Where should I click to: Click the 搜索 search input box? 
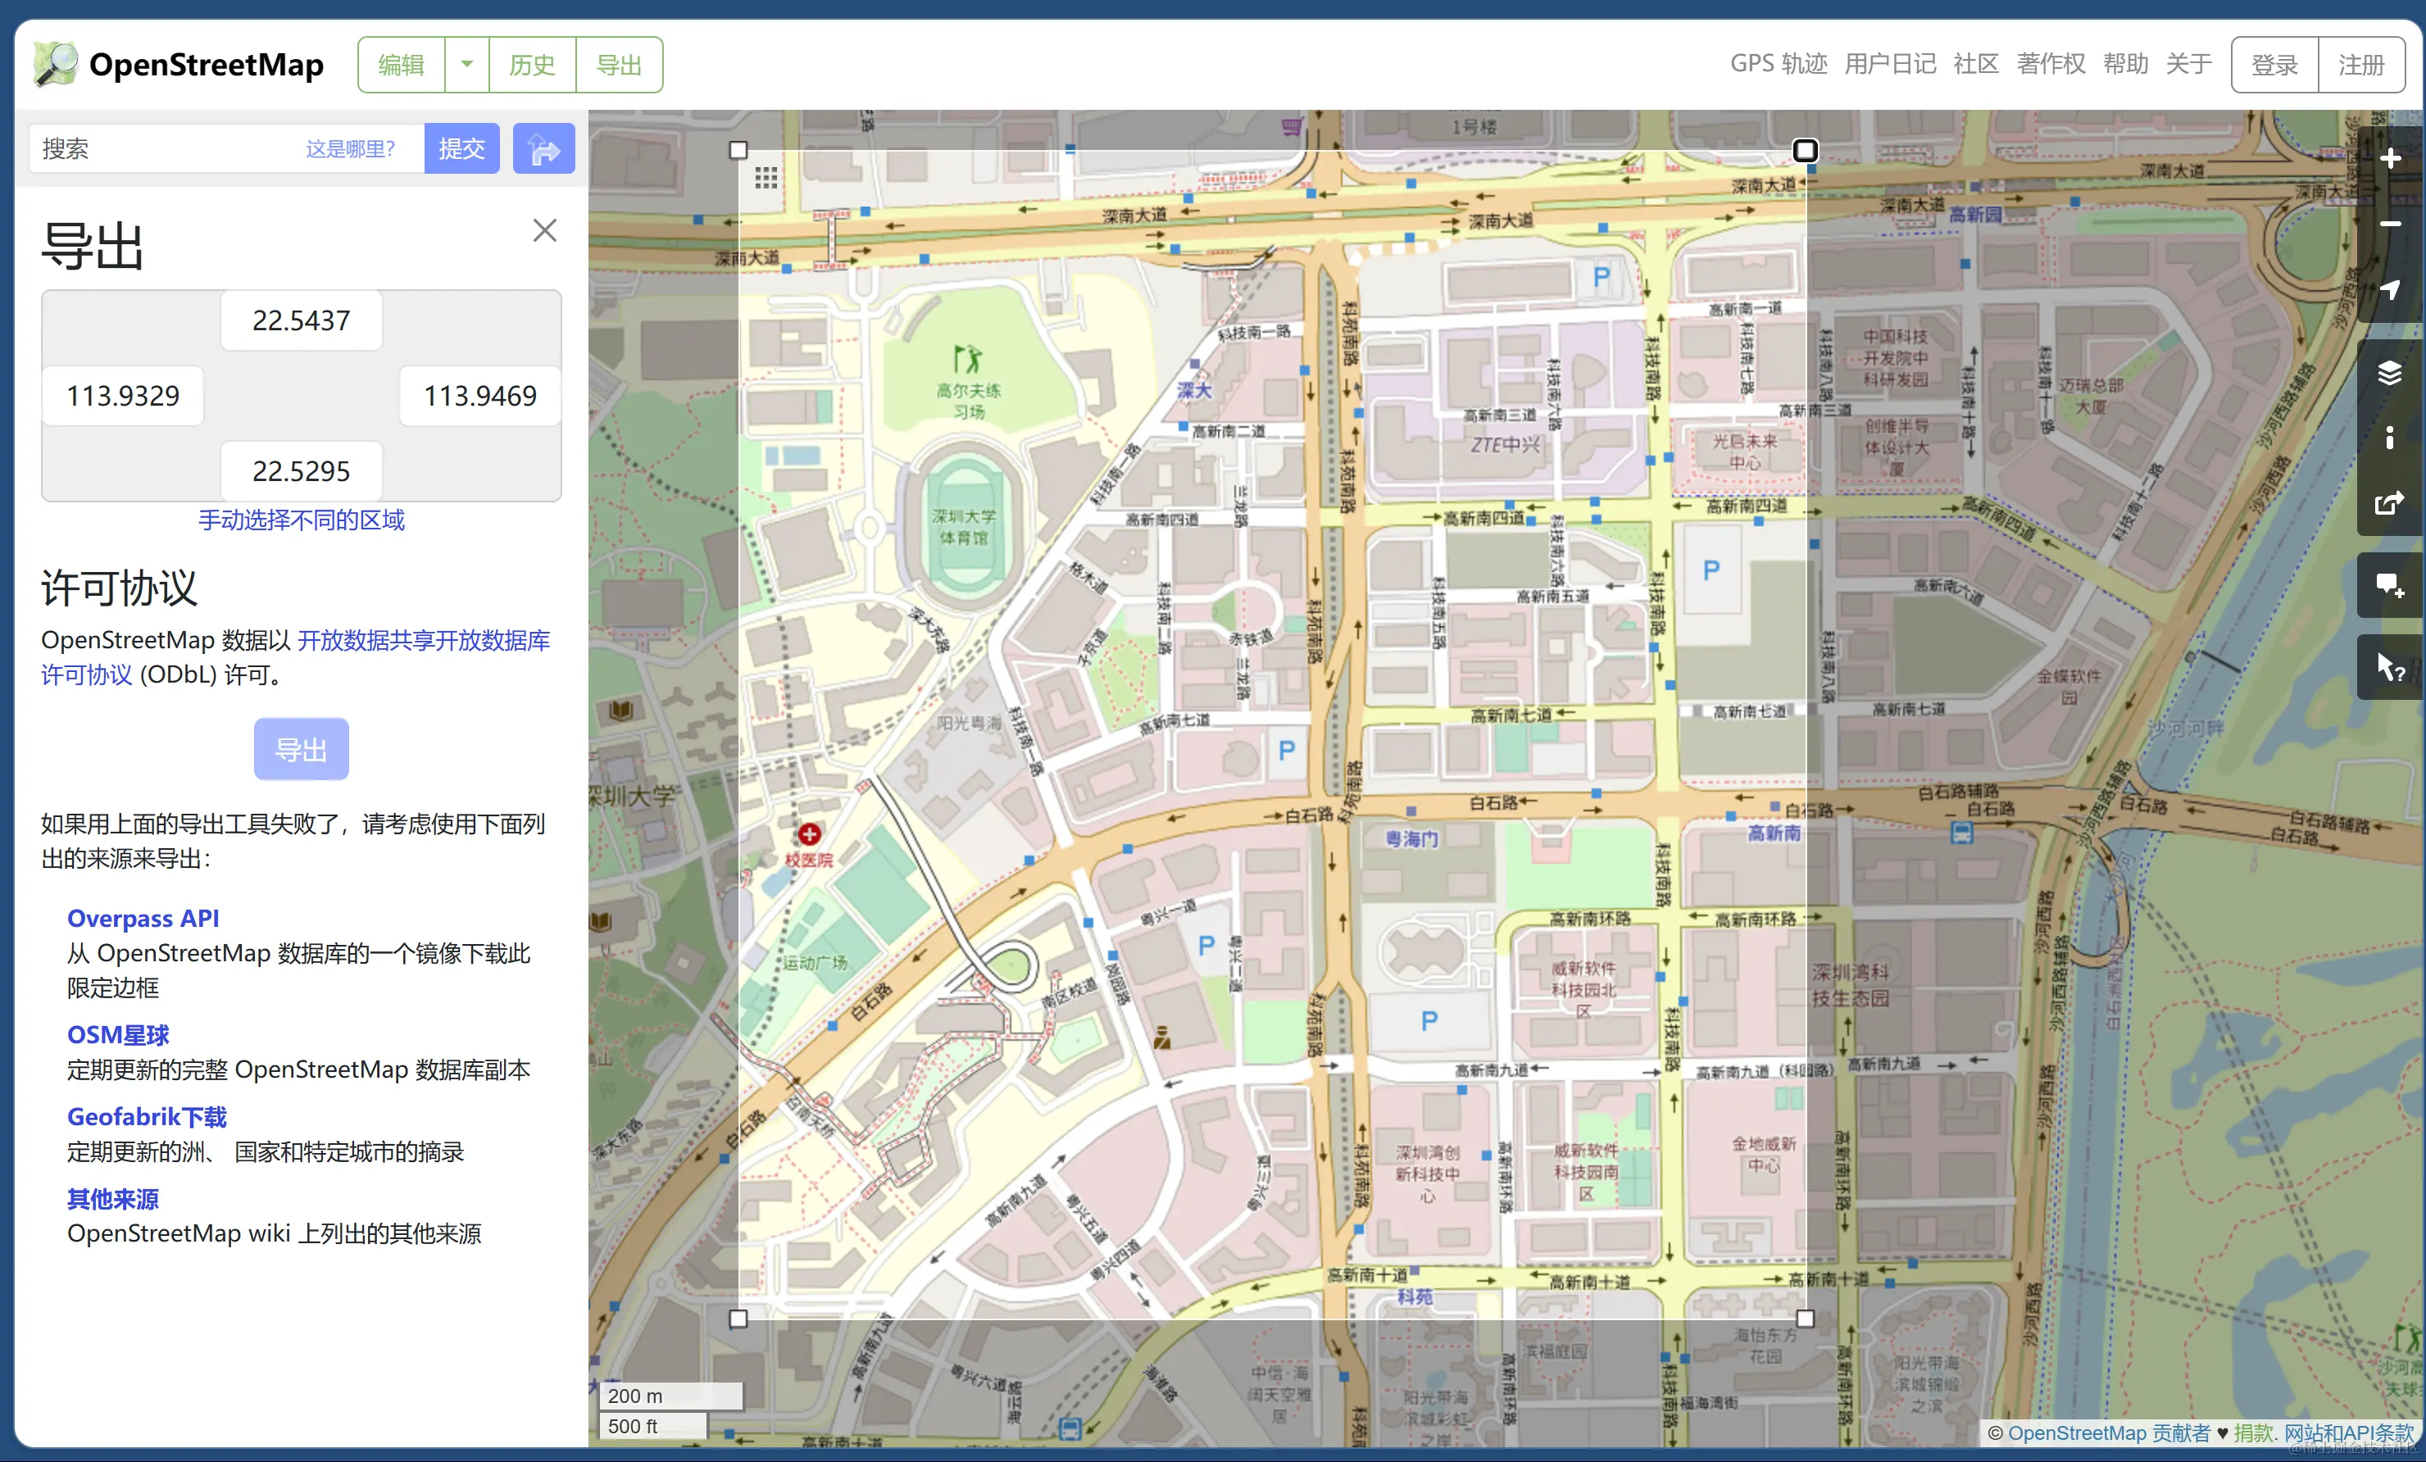point(167,148)
